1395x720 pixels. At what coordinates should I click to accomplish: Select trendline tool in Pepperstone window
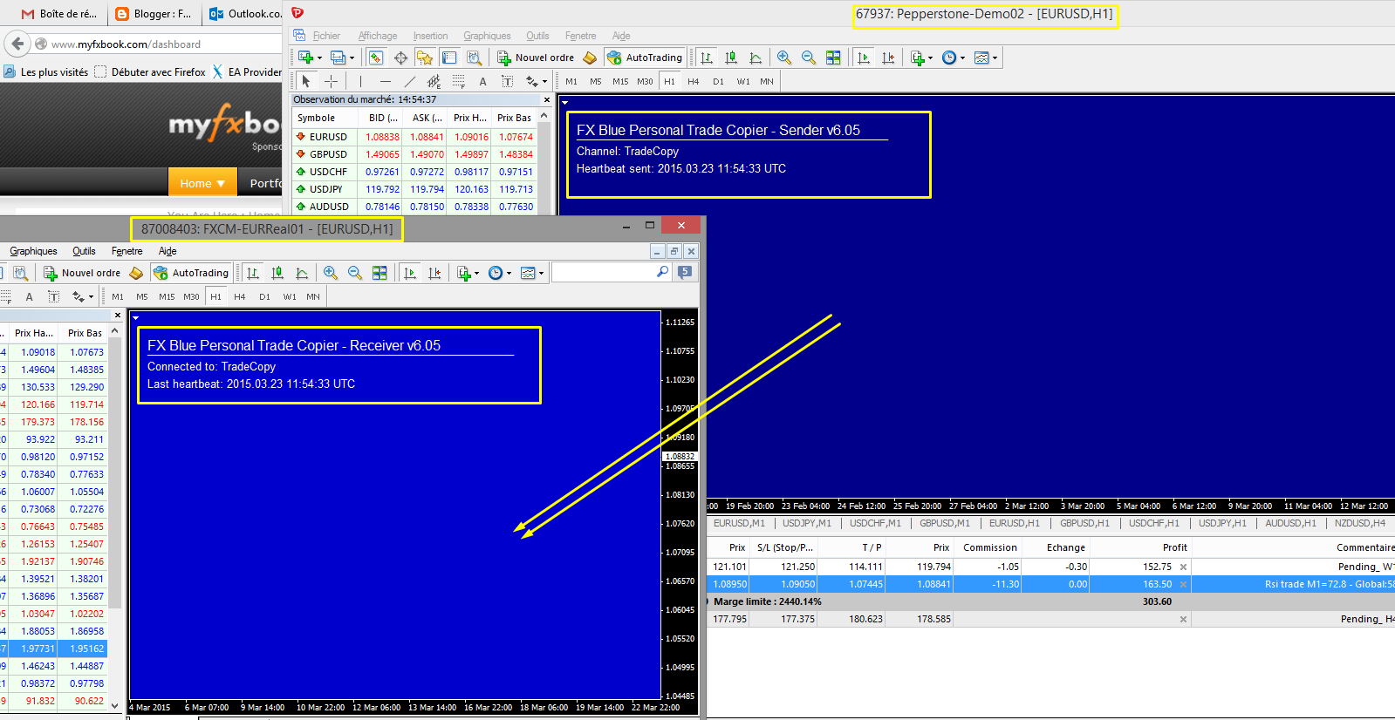point(409,81)
